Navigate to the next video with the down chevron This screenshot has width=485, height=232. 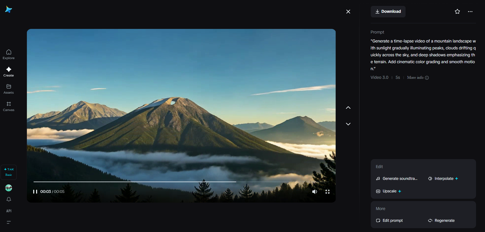tap(348, 124)
